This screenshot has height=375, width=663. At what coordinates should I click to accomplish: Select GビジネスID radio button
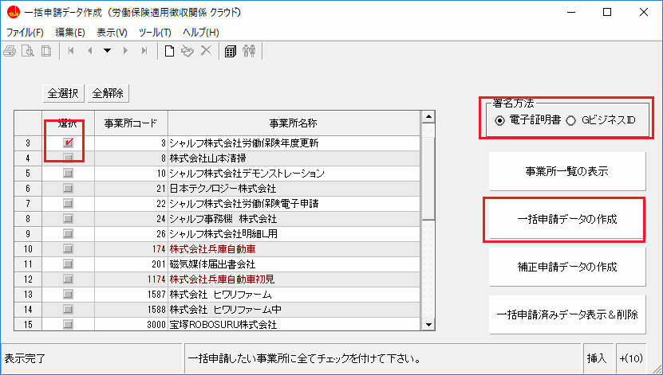[x=570, y=121]
